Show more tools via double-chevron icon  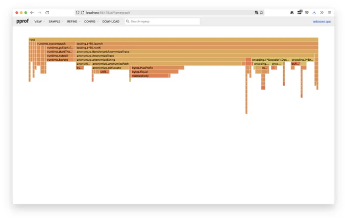point(322,13)
